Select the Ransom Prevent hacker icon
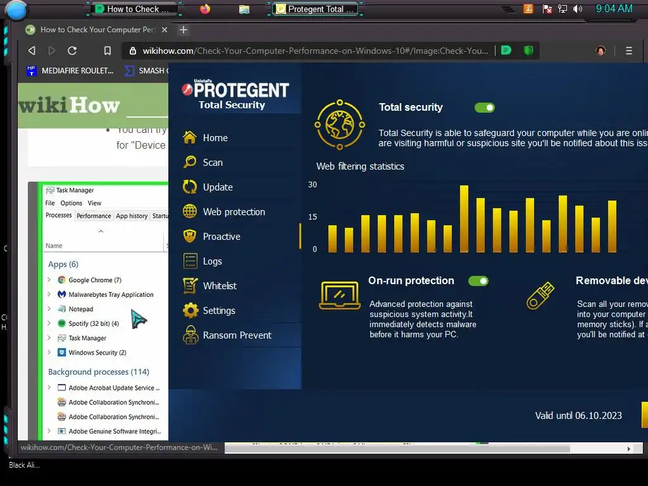Screen dimensions: 648x486 pos(190,335)
